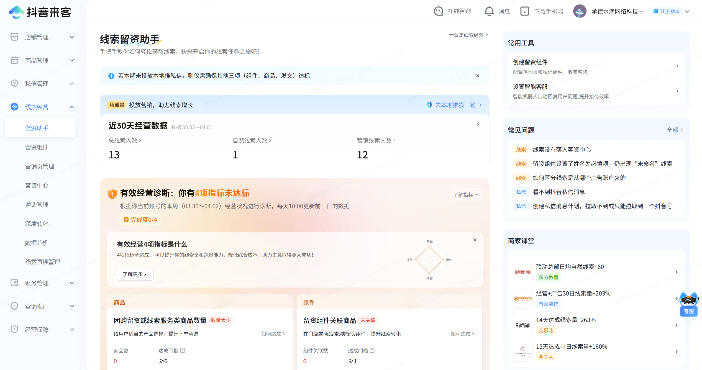Close the blue notice banner
702x370 pixels.
(x=478, y=76)
